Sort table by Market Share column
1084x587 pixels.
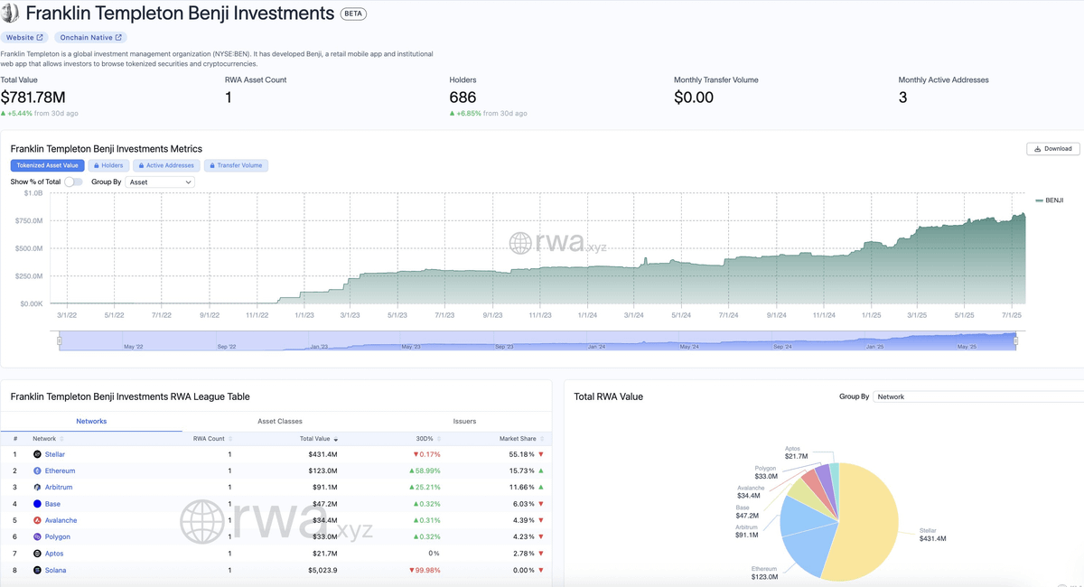522,439
